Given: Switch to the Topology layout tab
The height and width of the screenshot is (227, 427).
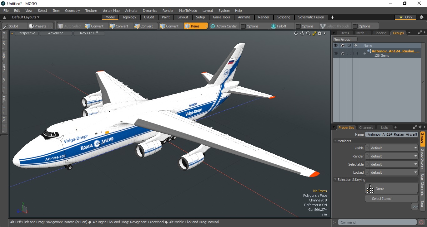Looking at the screenshot, I should [129, 17].
